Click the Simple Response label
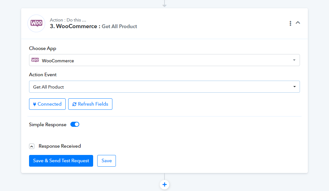The image size is (329, 191). (48, 125)
